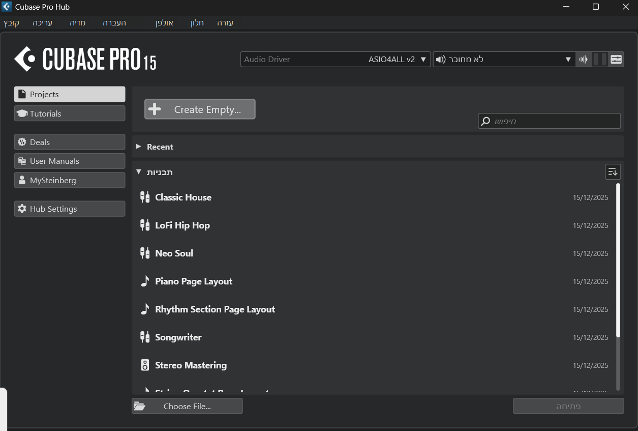Click the Choose File... button
This screenshot has height=431, width=638.
pyautogui.click(x=187, y=406)
